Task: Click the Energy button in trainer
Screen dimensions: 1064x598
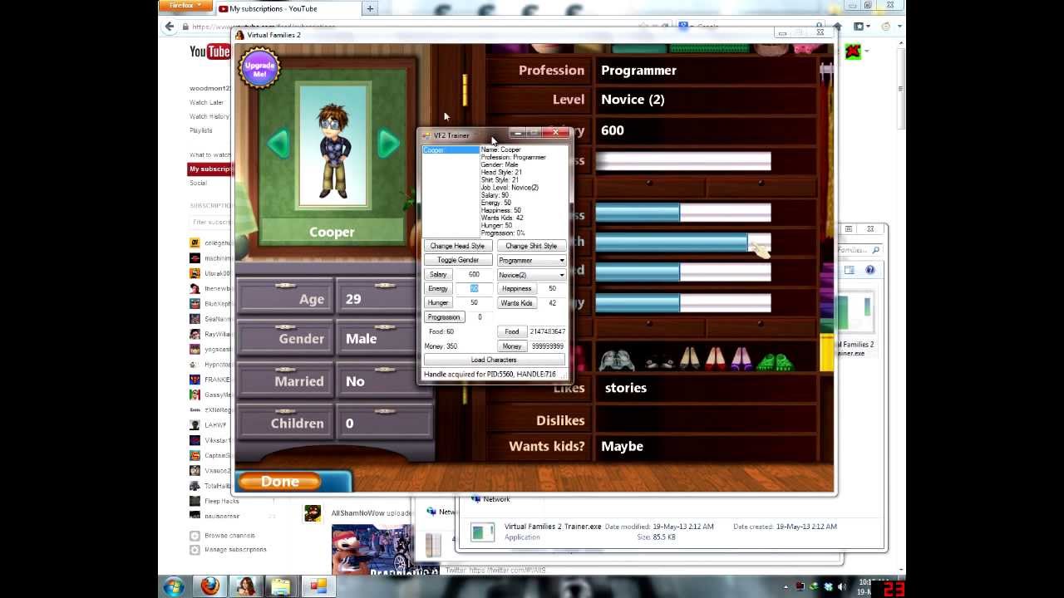Action: (x=438, y=288)
